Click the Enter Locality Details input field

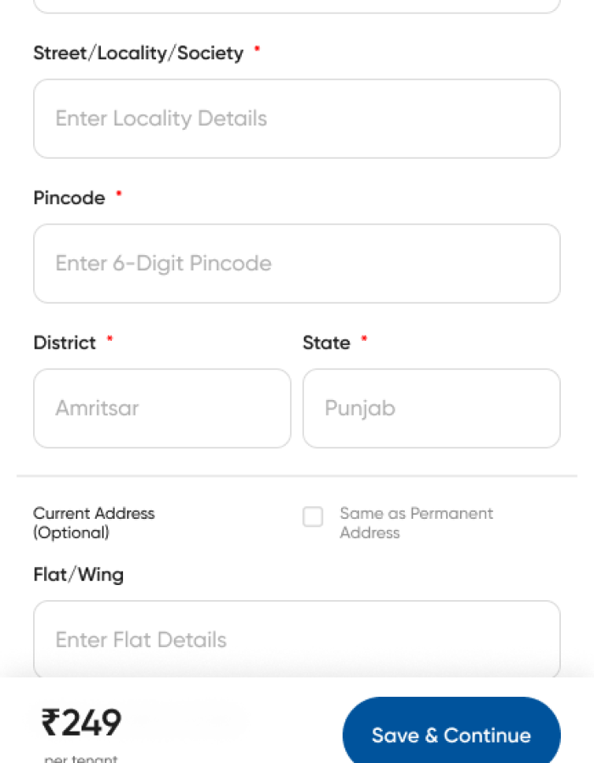[297, 119]
